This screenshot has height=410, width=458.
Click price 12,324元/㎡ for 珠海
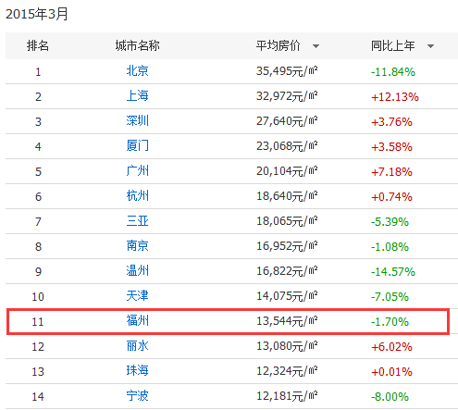[287, 371]
